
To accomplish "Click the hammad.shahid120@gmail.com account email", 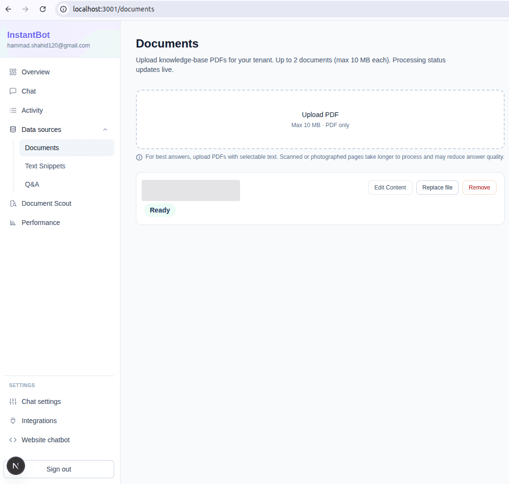I will click(x=48, y=46).
